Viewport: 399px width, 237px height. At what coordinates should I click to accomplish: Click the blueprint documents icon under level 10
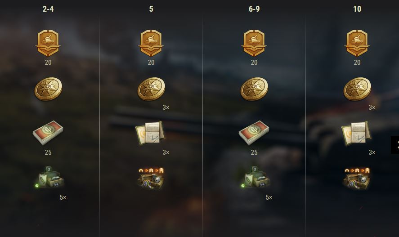356,133
